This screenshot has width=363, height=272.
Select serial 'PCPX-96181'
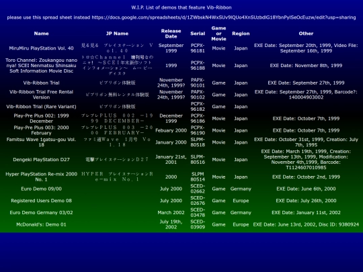pyautogui.click(x=198, y=48)
